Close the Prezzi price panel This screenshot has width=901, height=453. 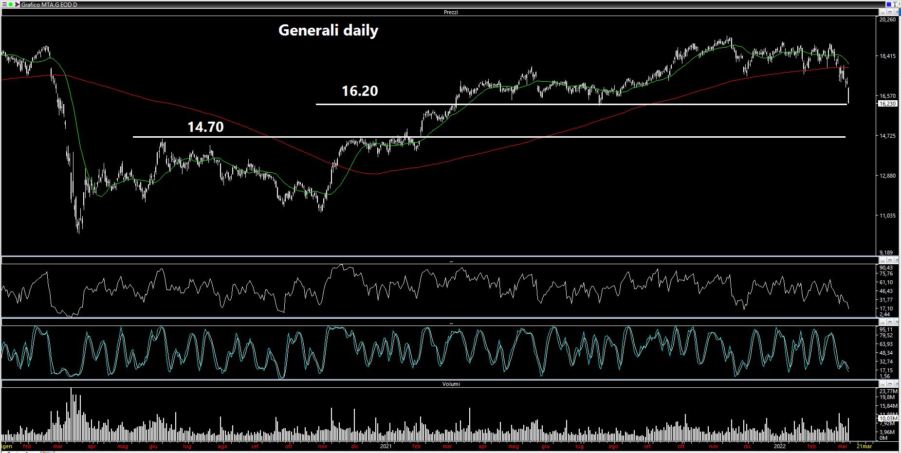coord(897,12)
